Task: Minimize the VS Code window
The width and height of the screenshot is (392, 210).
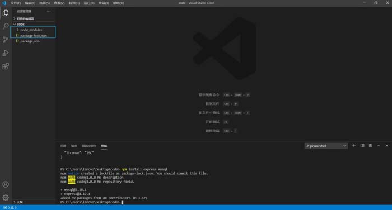Action: click(364, 3)
